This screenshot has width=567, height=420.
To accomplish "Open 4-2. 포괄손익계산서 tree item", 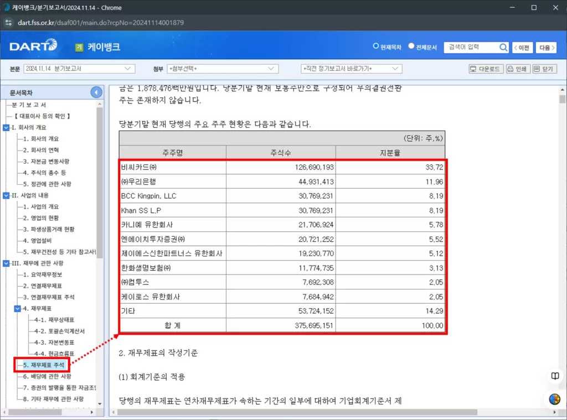I will [x=59, y=331].
